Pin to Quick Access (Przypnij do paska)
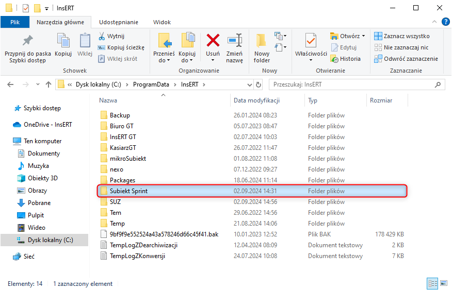The height and width of the screenshot is (290, 452). coord(28,48)
